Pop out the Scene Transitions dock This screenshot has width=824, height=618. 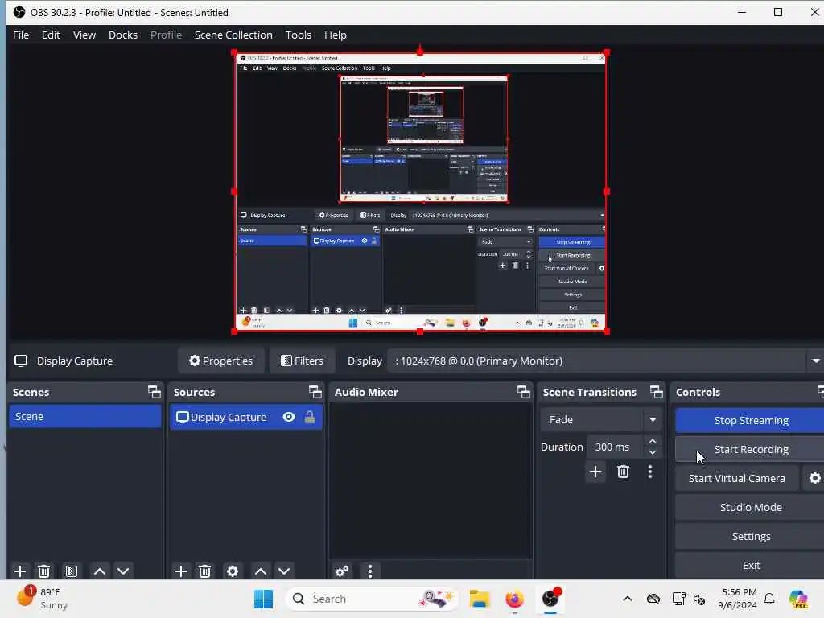(x=657, y=392)
